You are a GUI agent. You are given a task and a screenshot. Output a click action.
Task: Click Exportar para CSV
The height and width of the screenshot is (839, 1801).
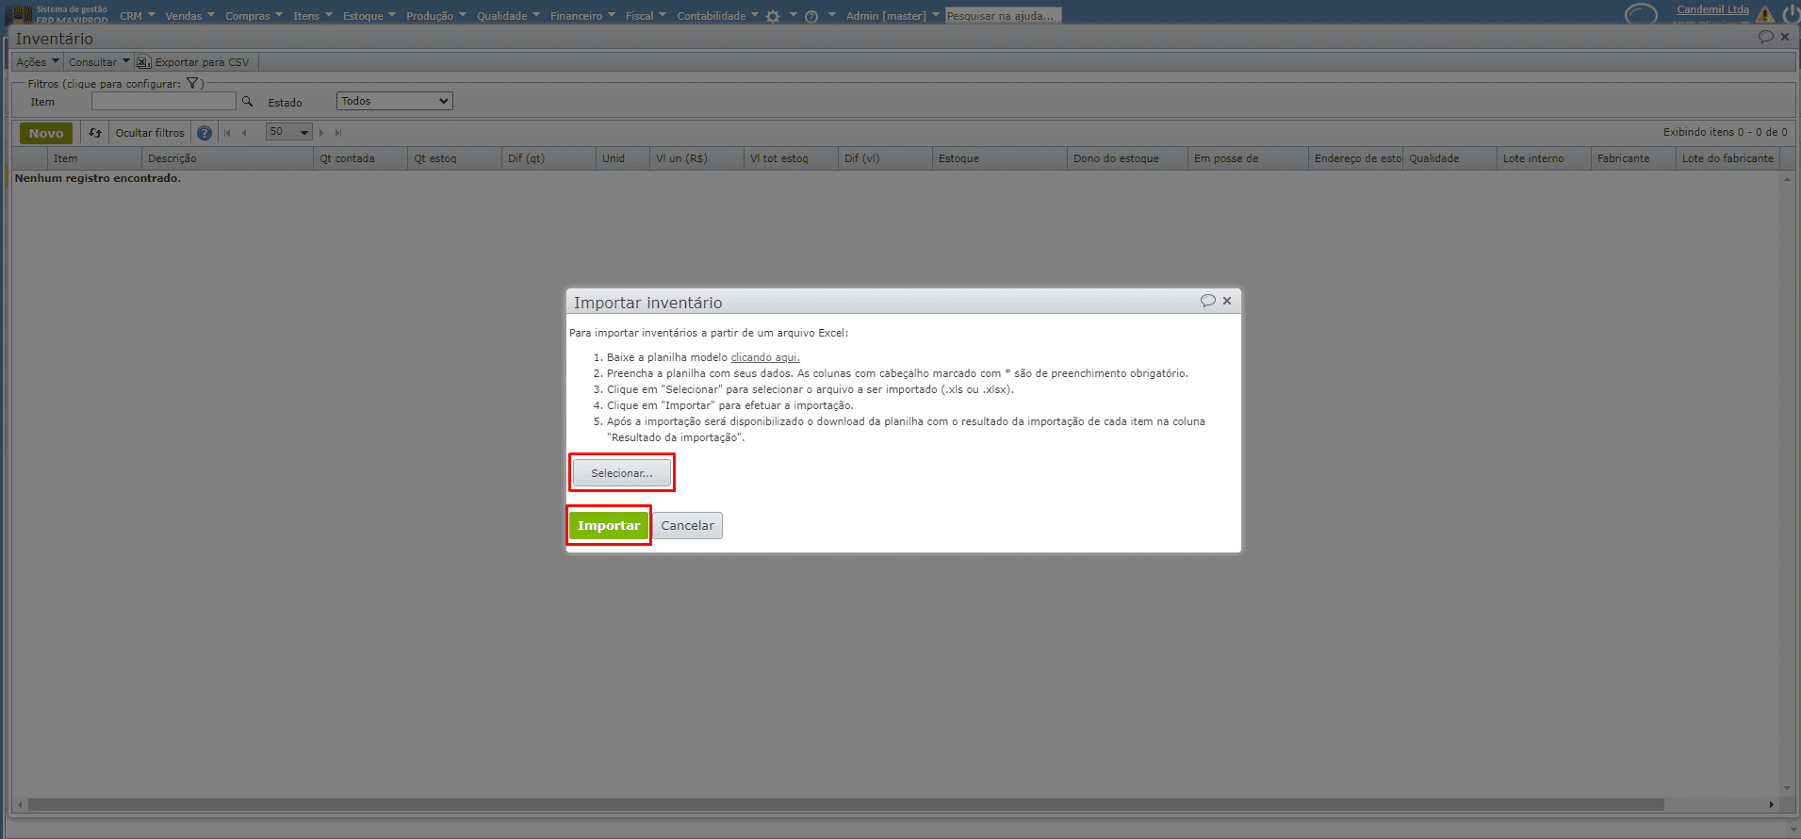coord(193,62)
